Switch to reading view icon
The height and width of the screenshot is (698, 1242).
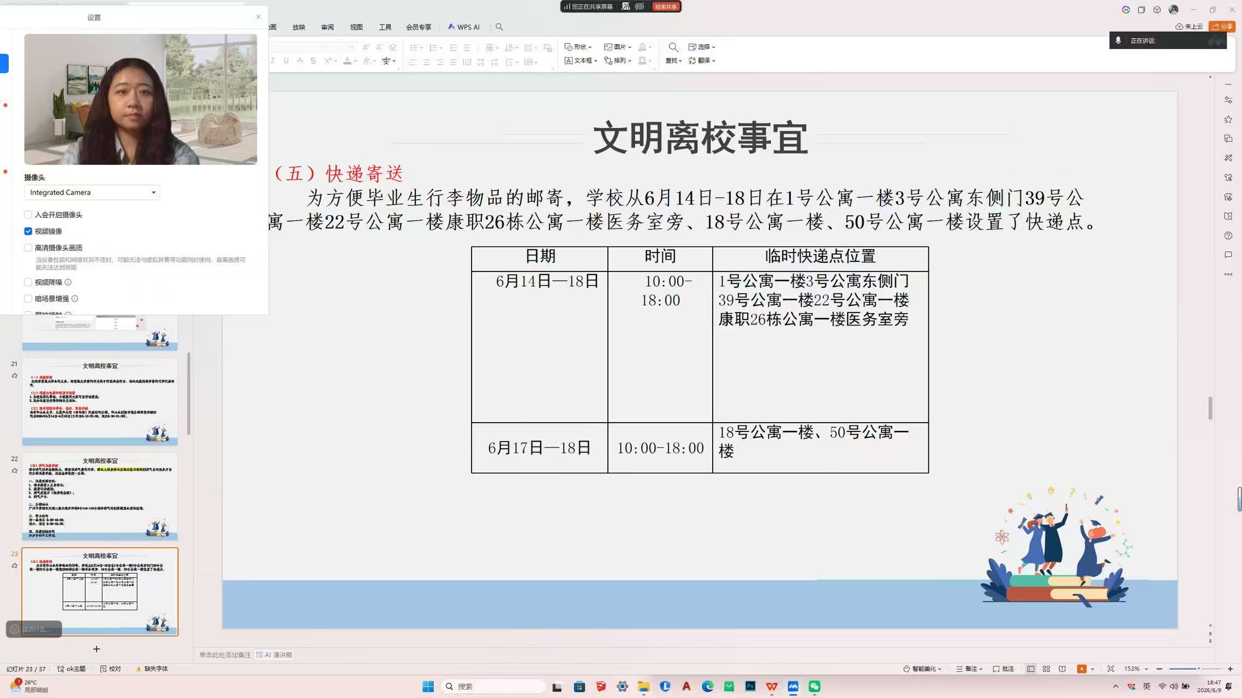(1062, 669)
